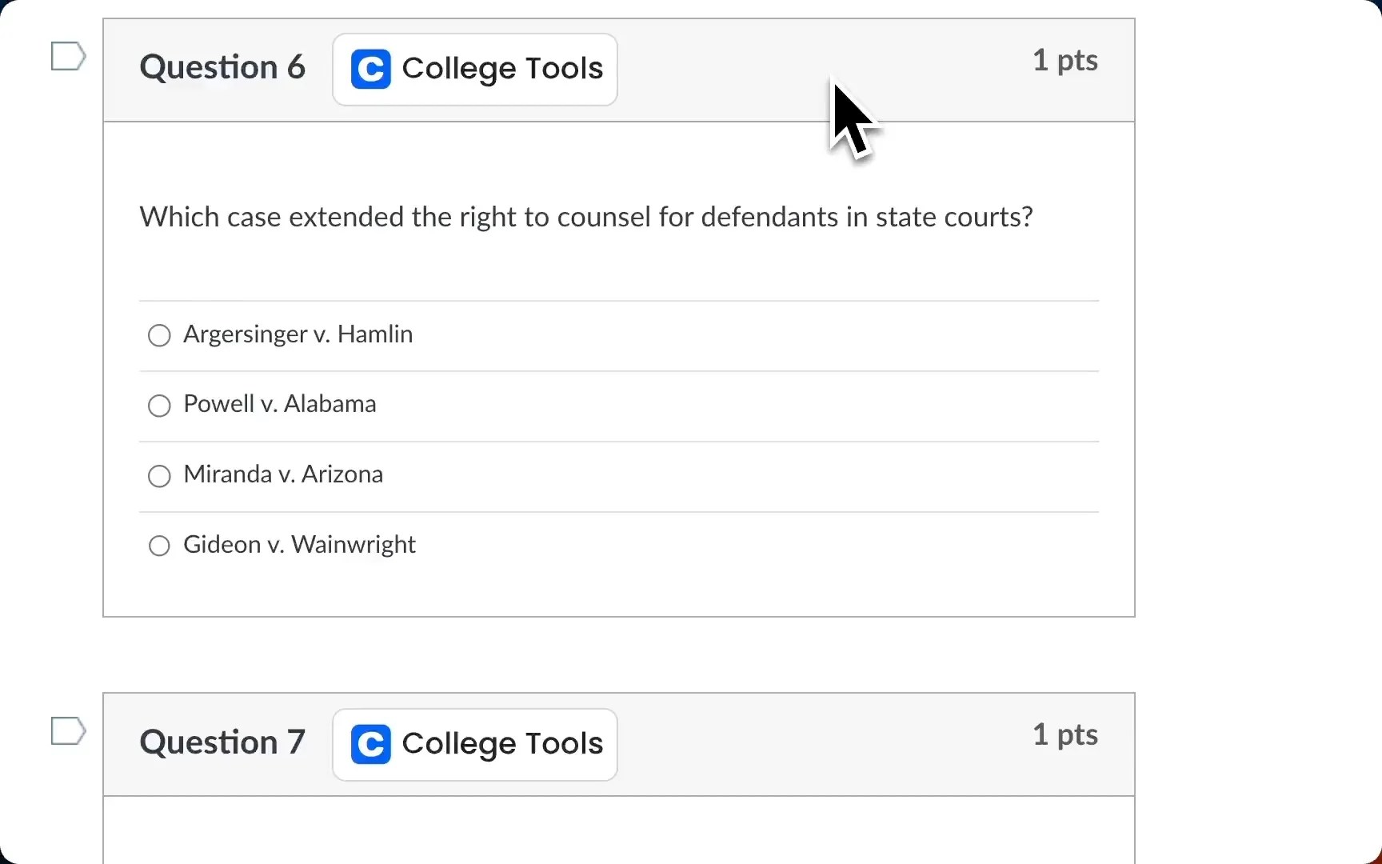1382x864 pixels.
Task: Open College Tools label for Question 6
Action: tap(502, 69)
